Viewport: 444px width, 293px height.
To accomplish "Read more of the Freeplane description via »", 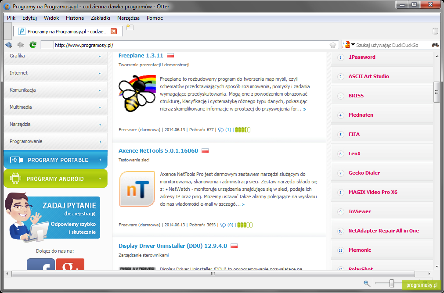I will tap(304, 109).
